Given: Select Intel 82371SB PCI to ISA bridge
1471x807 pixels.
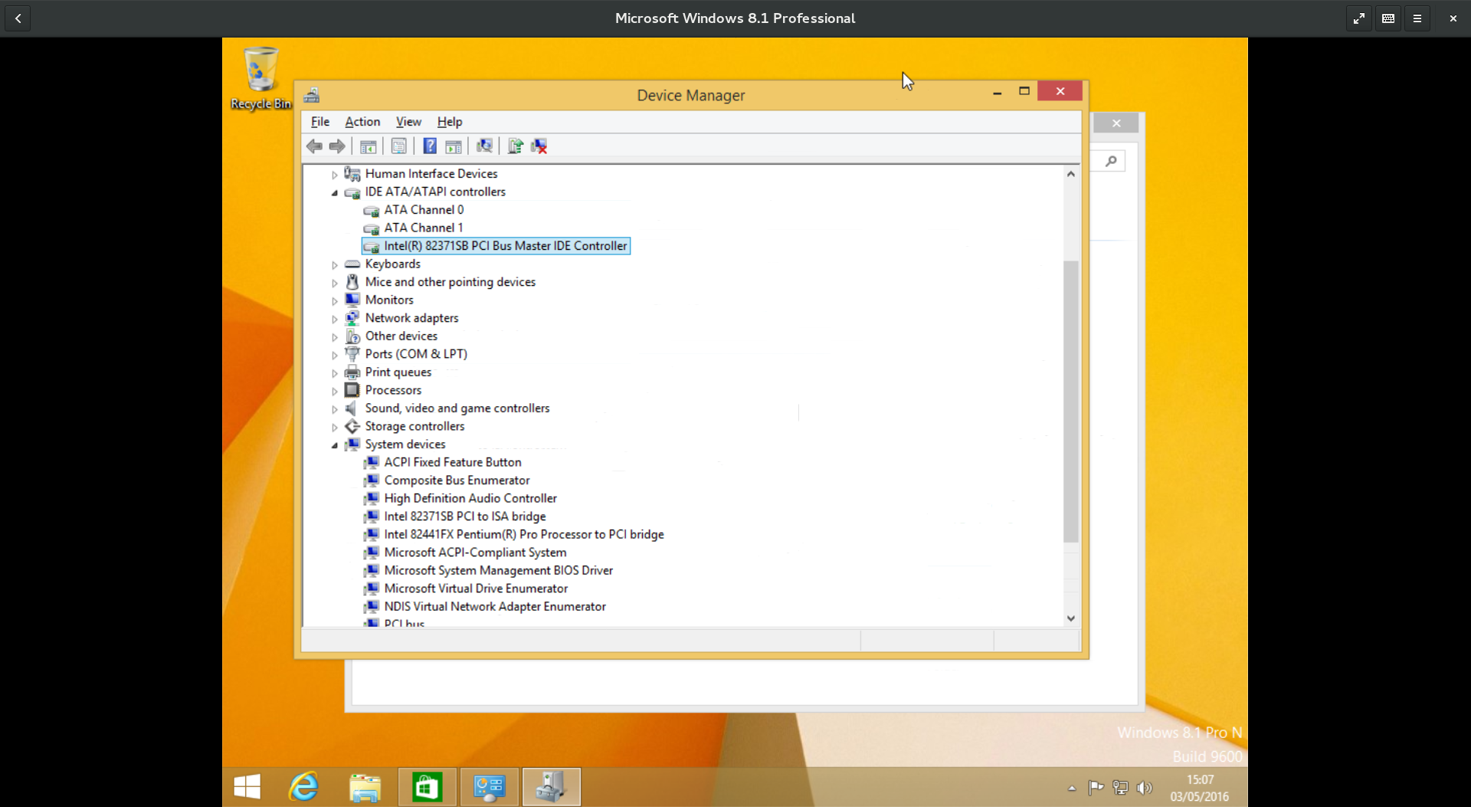Looking at the screenshot, I should pos(465,517).
